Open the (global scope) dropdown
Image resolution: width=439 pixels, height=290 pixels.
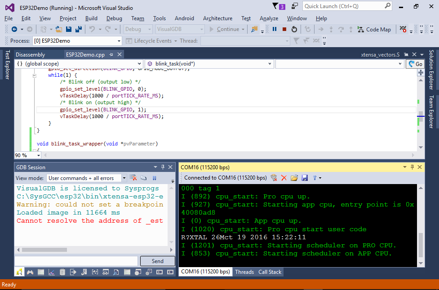click(x=78, y=64)
